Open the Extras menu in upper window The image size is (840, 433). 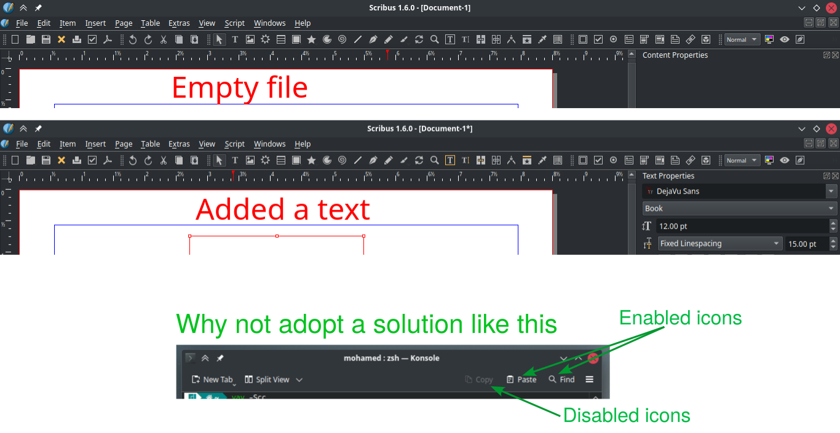point(179,23)
